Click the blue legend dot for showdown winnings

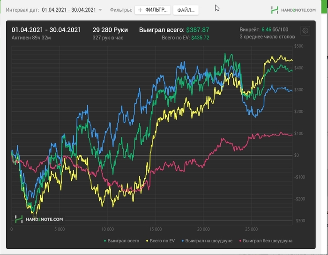tap(183, 241)
